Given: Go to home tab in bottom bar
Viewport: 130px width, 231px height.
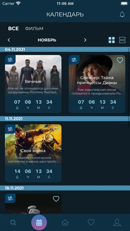Looking at the screenshot, I should pyautogui.click(x=65, y=222).
